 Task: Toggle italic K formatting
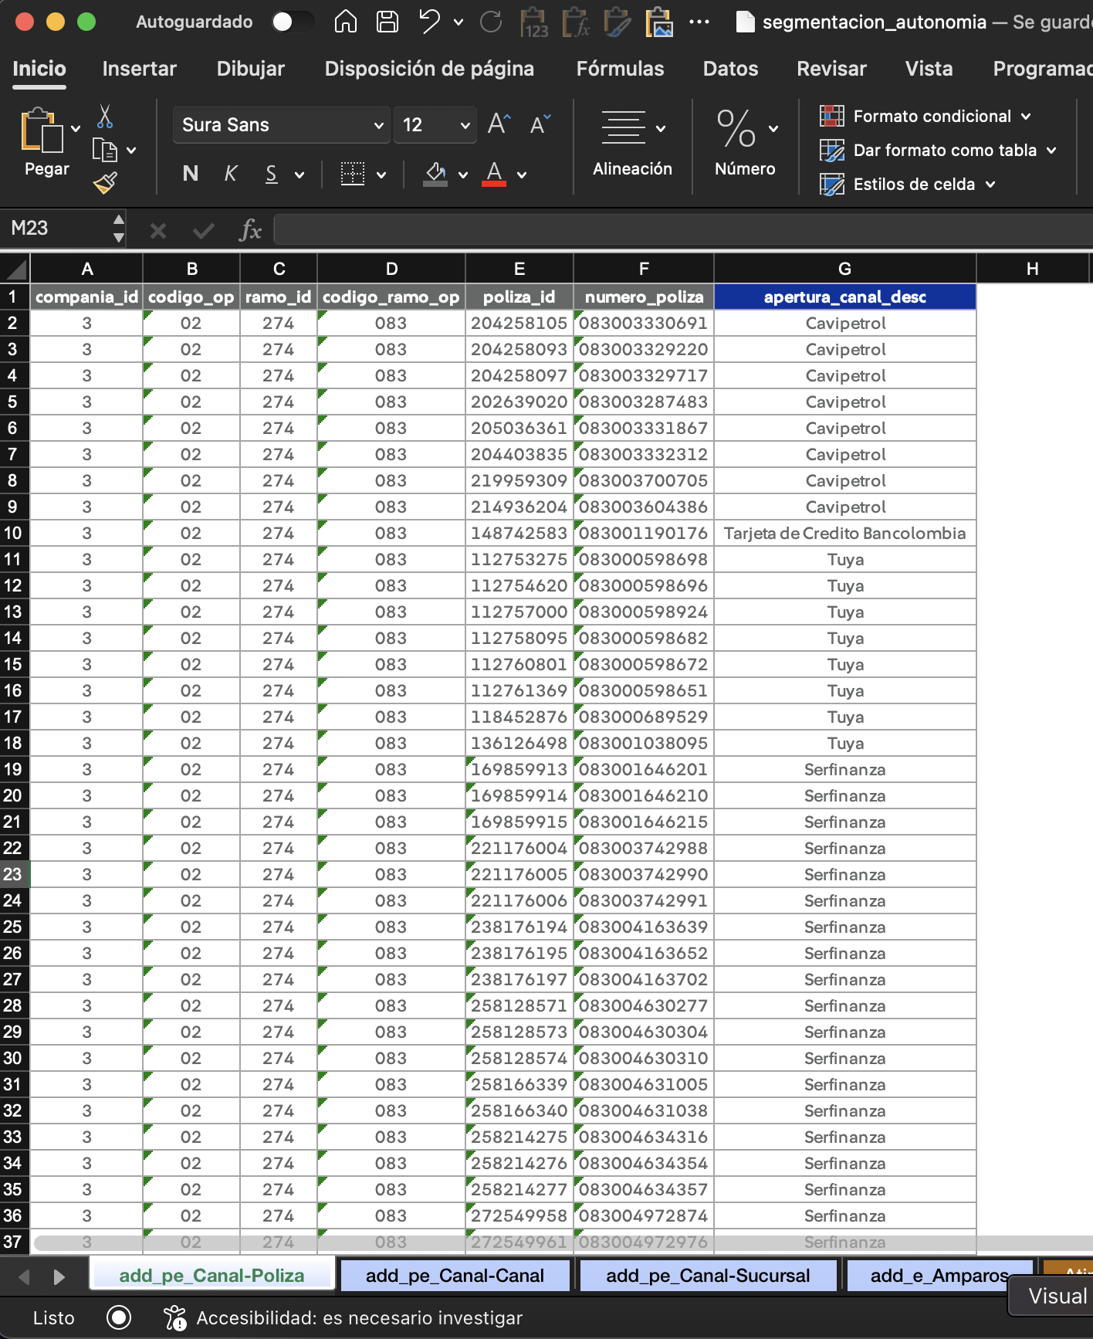[230, 174]
